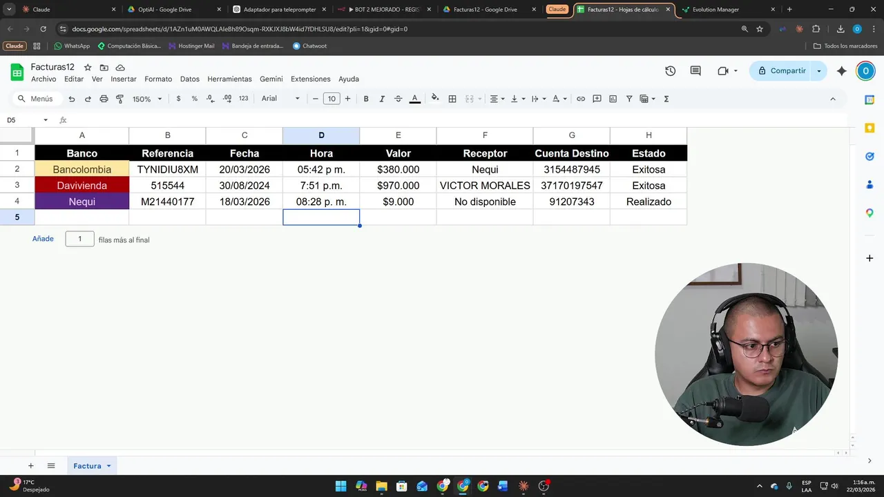The image size is (884, 497).
Task: Click the Añade link
Action: (x=43, y=239)
